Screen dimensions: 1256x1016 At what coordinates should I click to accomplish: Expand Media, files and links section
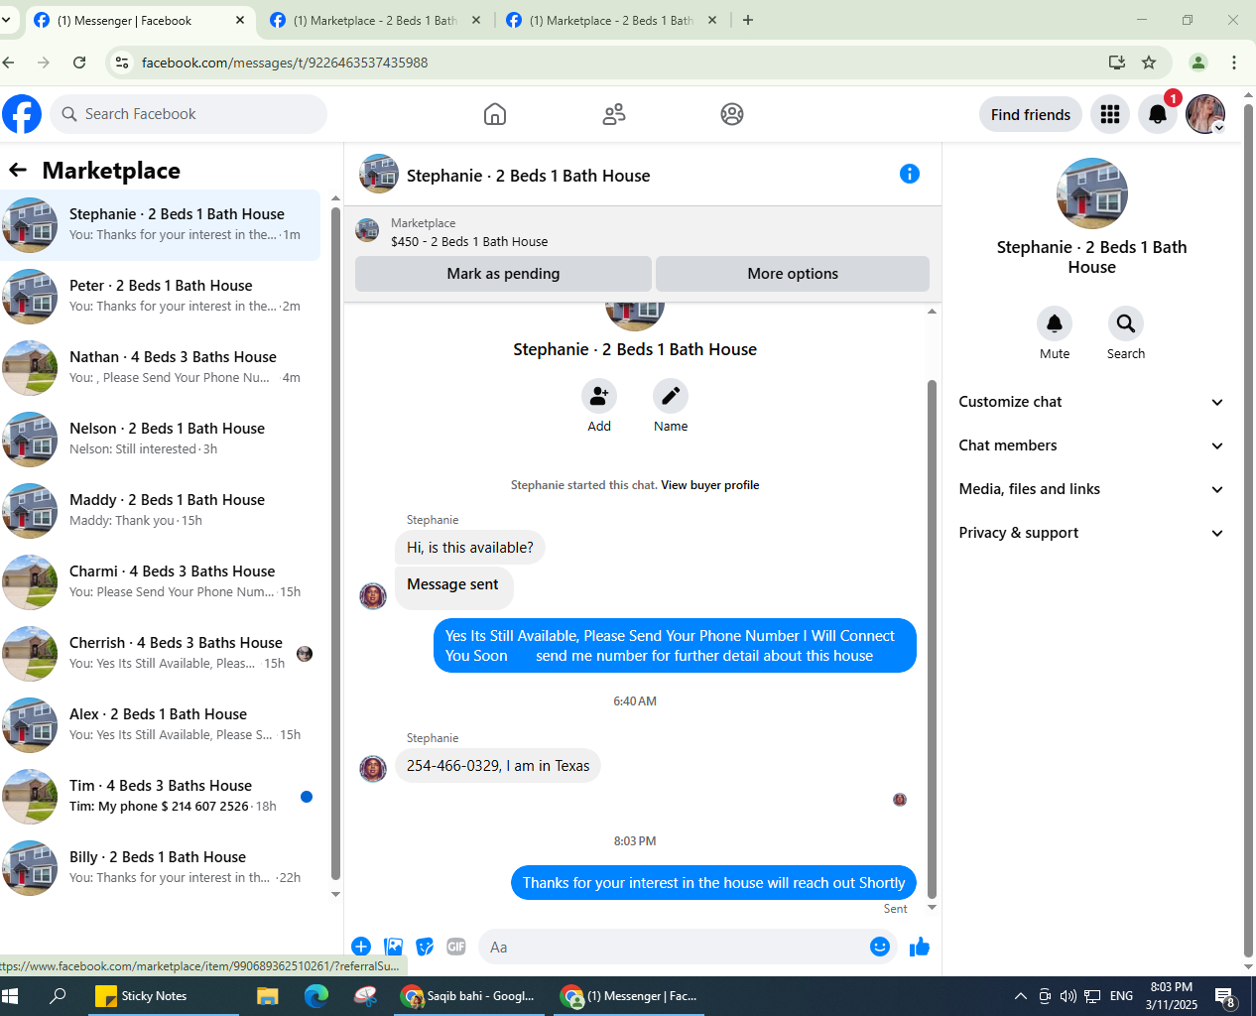[1091, 489]
